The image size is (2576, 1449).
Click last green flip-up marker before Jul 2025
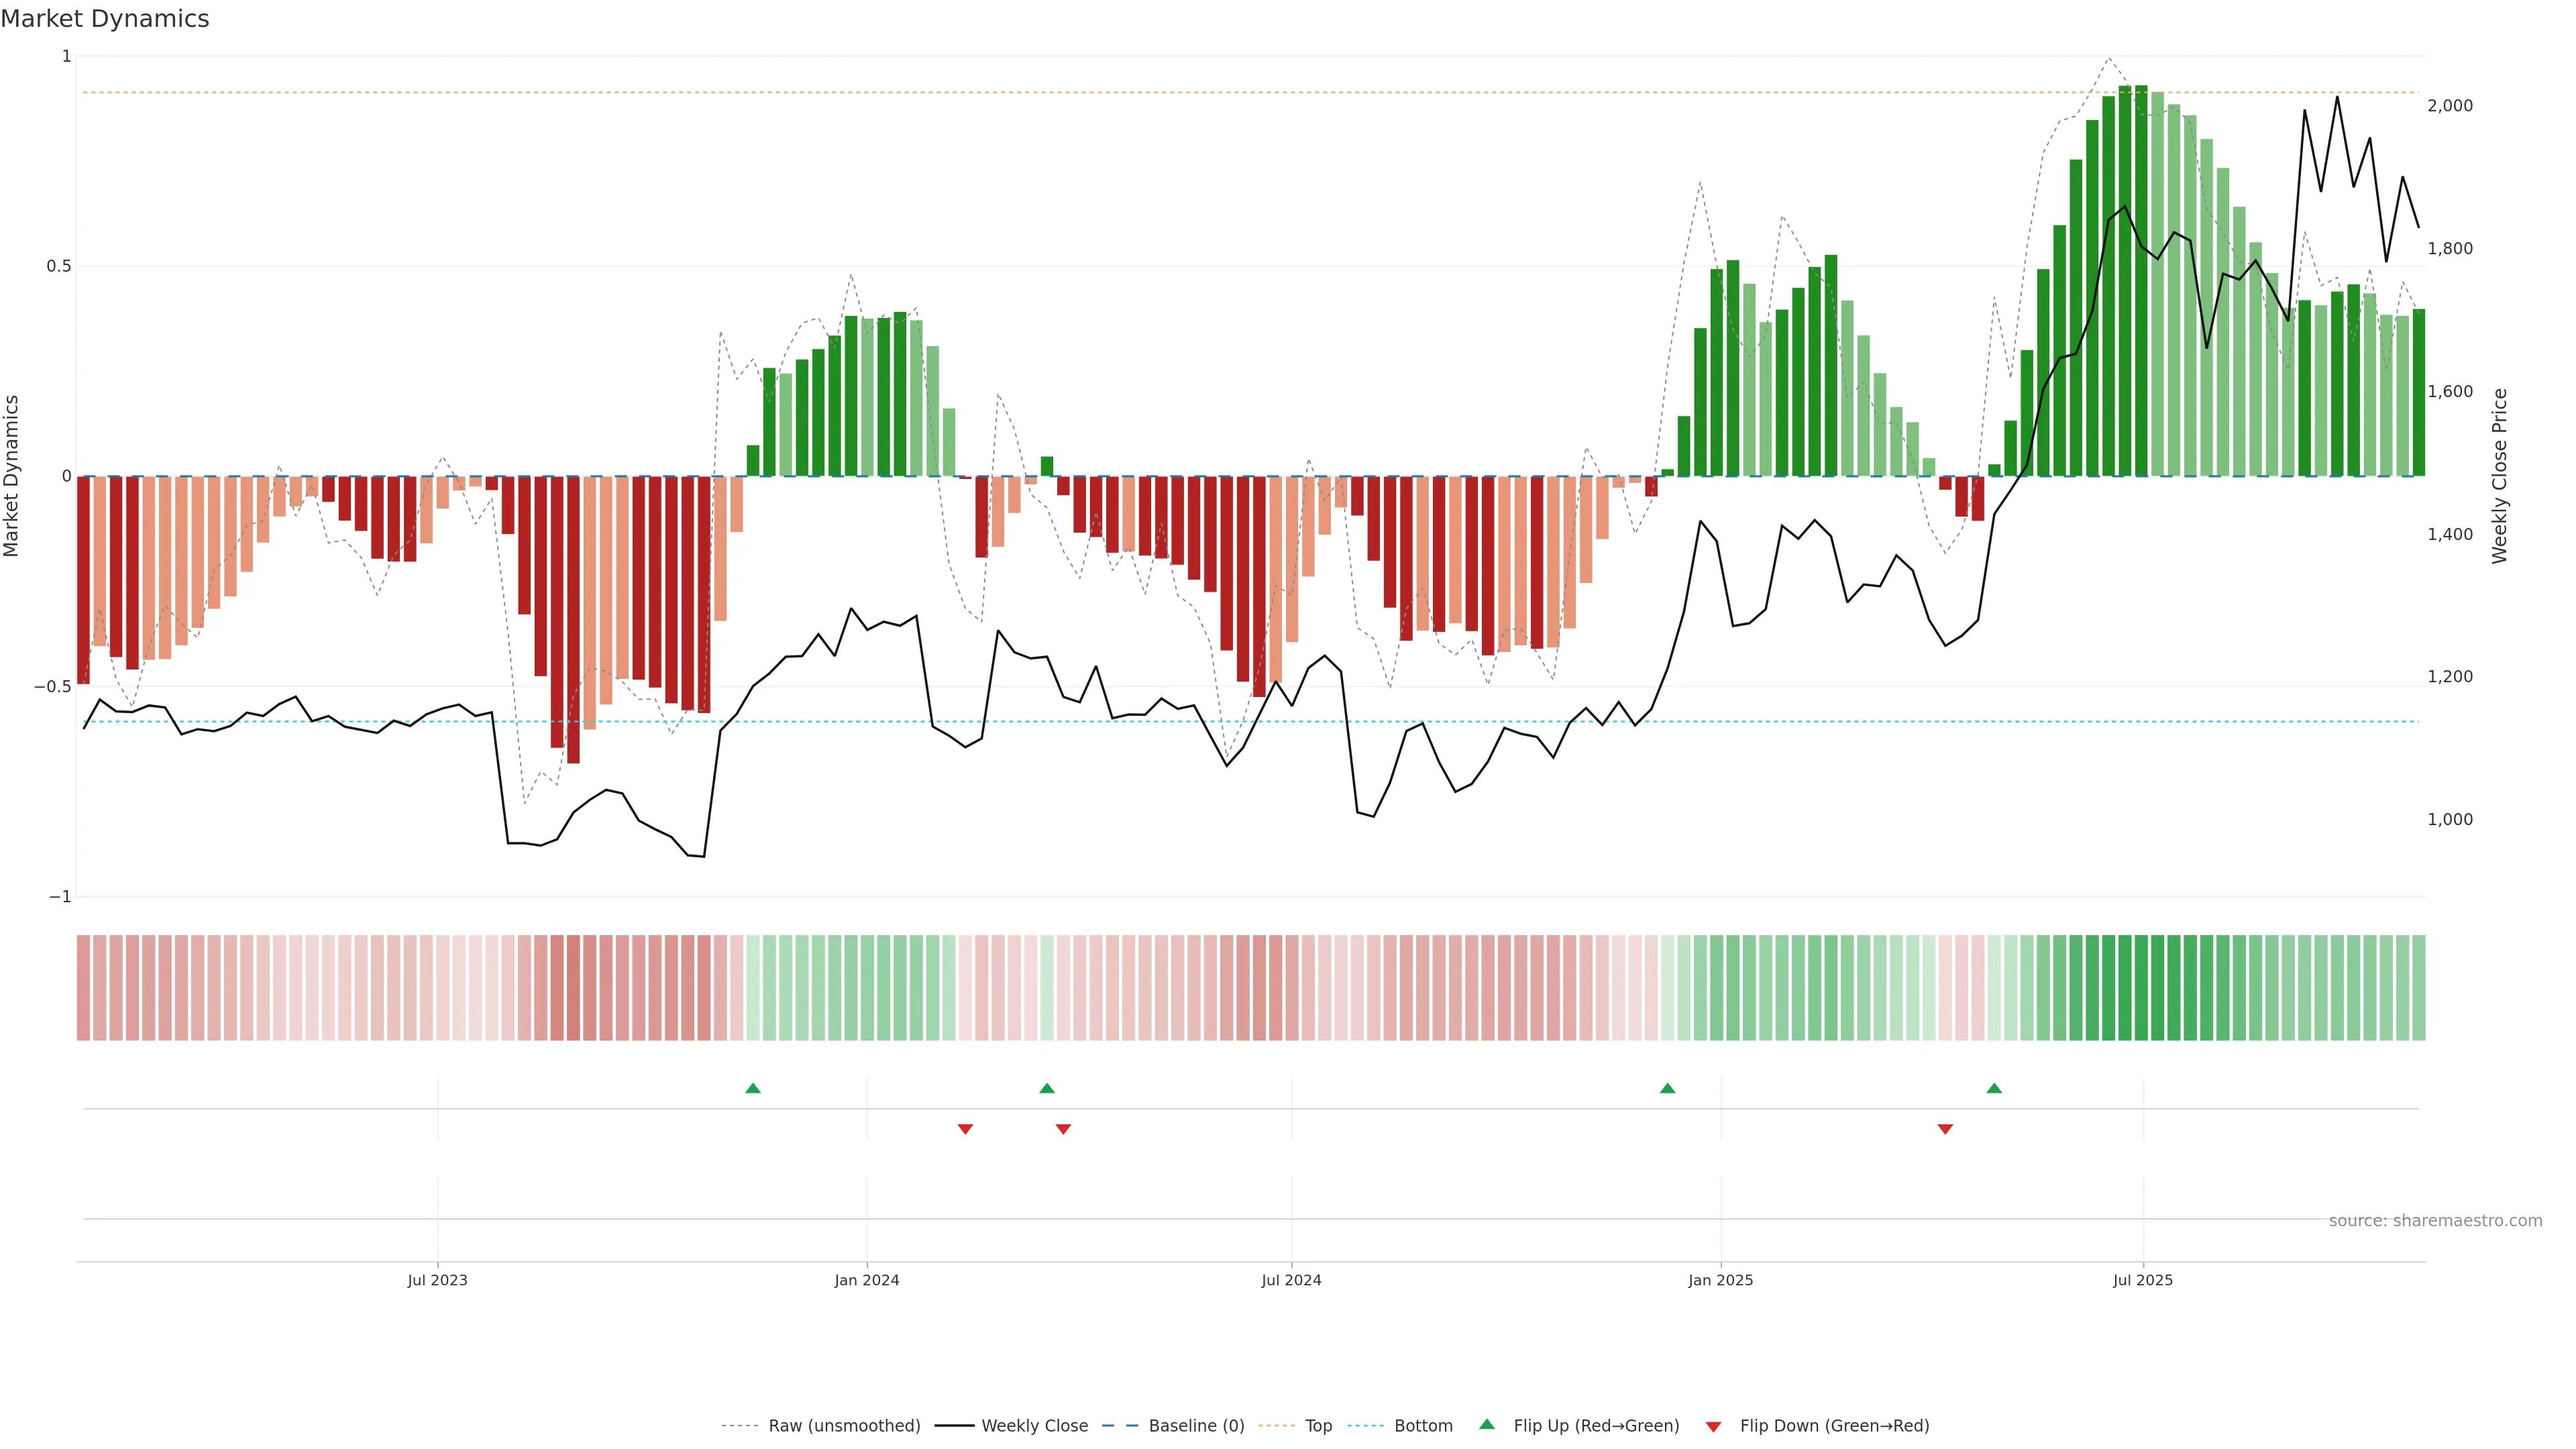(x=1994, y=1088)
